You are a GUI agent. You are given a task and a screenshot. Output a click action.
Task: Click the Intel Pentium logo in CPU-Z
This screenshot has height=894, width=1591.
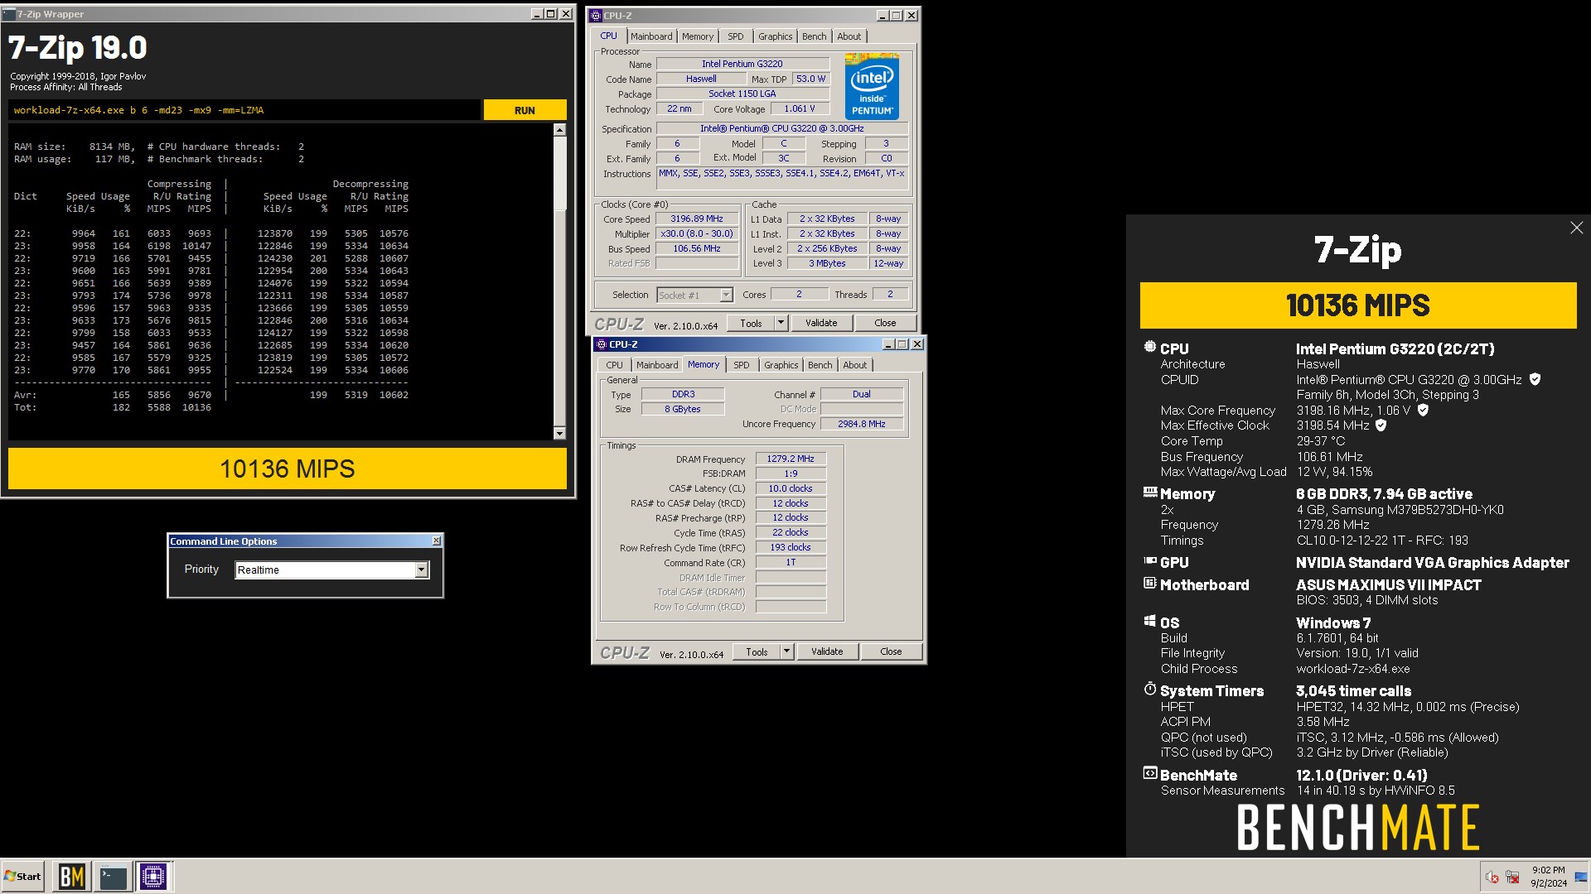coord(872,86)
